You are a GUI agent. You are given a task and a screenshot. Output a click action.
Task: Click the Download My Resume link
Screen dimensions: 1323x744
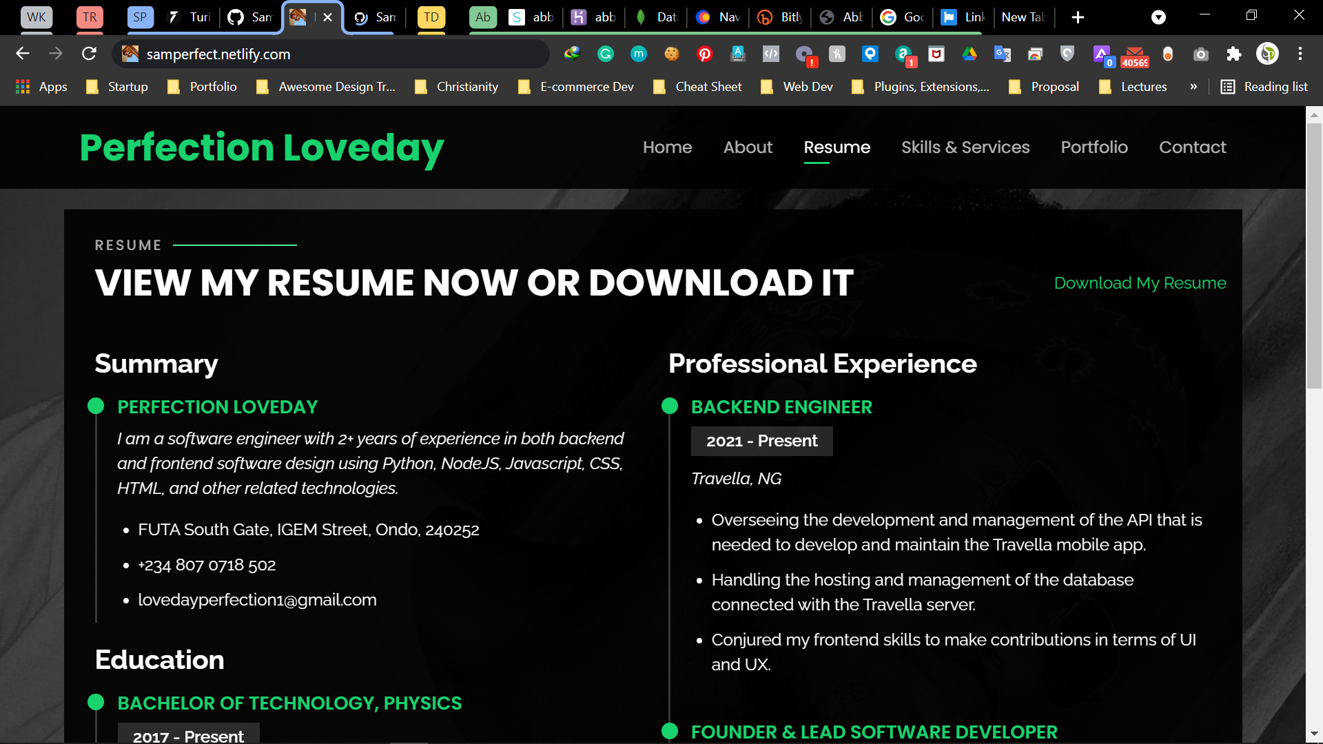click(x=1140, y=283)
